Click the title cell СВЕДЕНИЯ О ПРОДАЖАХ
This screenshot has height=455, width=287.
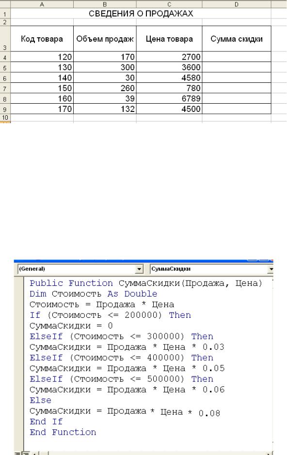(x=141, y=14)
